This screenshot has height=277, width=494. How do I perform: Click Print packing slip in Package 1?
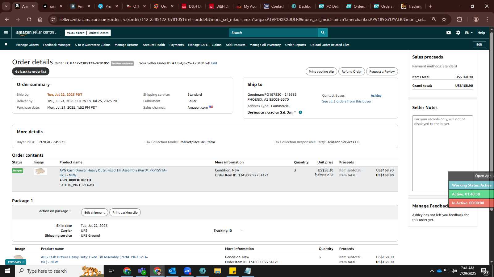point(125,212)
